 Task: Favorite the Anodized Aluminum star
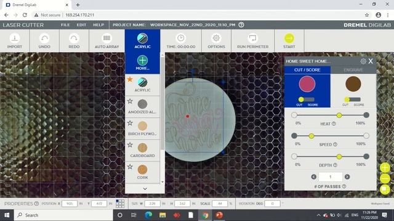130,101
